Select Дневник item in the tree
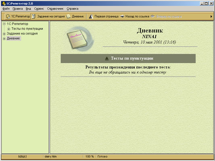 13,38
